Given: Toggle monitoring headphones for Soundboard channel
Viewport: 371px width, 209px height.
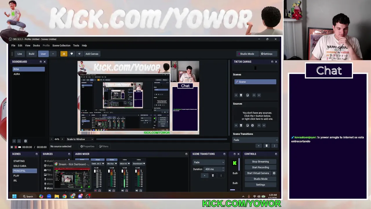Looking at the screenshot, I should (141, 191).
